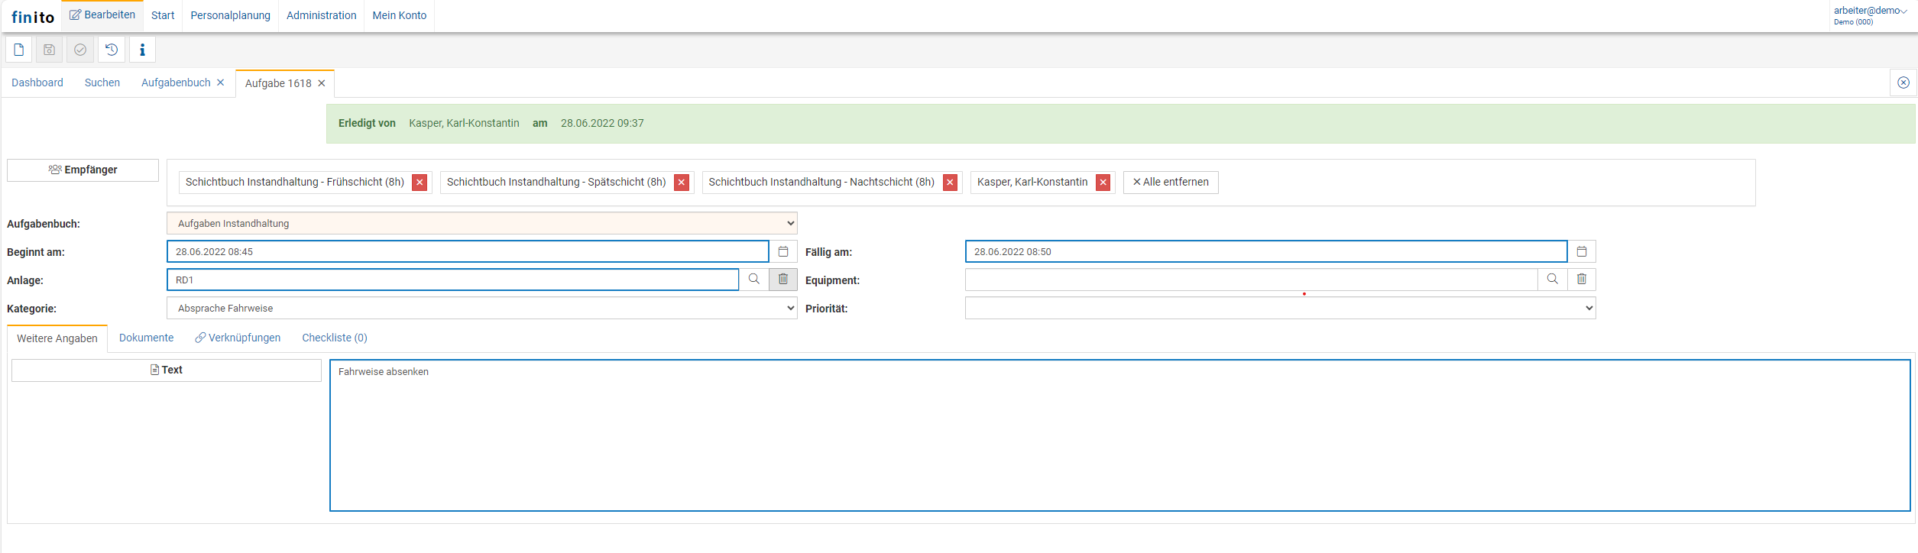The height and width of the screenshot is (553, 1918).
Task: Remove Frühschicht (8h) recipient
Action: pyautogui.click(x=420, y=183)
